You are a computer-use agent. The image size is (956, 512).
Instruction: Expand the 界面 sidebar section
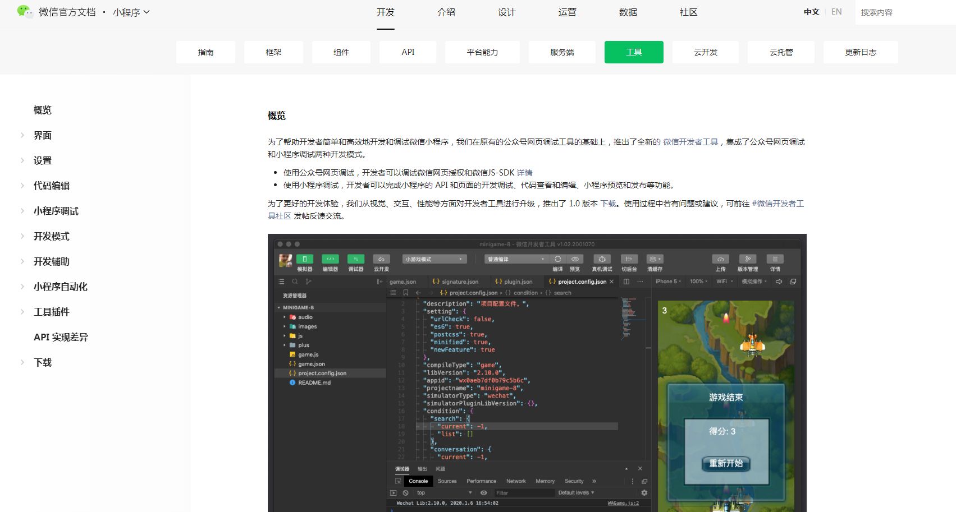(43, 135)
